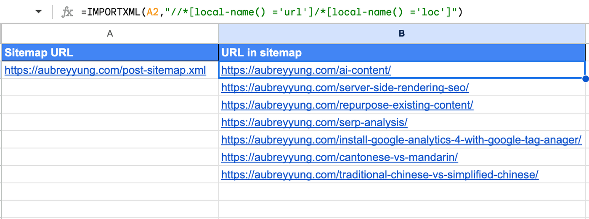This screenshot has height=219, width=589.
Task: Click the fx function icon
Action: click(x=67, y=12)
